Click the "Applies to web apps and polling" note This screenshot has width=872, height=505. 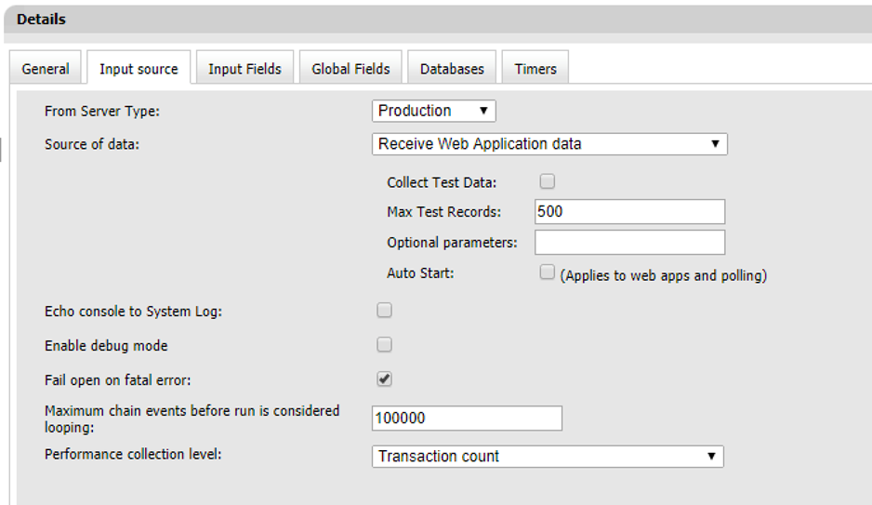pos(663,276)
